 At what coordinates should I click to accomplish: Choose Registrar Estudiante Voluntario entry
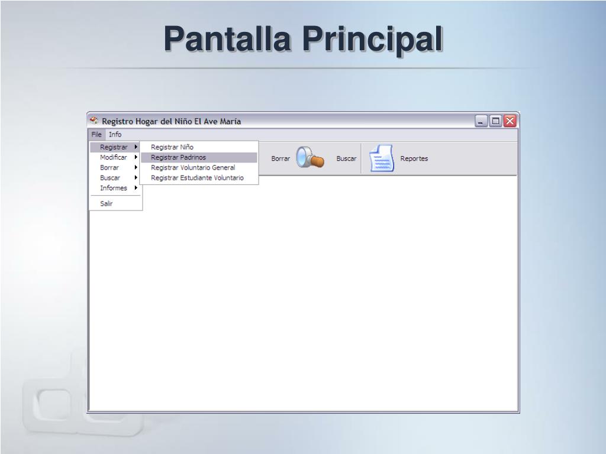[x=199, y=177]
